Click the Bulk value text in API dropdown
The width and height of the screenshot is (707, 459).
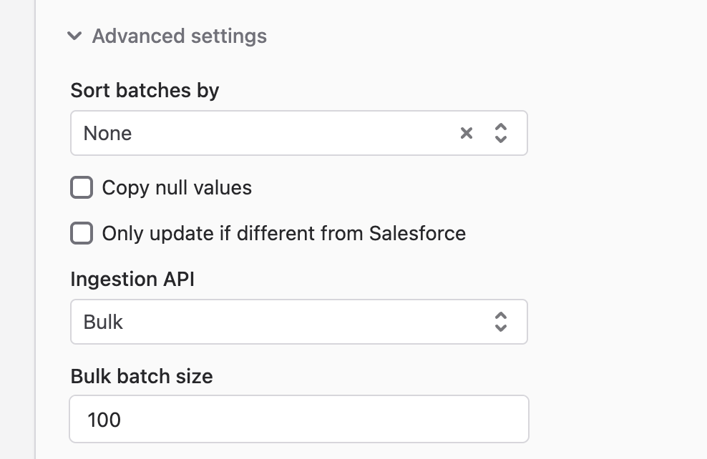click(x=103, y=322)
